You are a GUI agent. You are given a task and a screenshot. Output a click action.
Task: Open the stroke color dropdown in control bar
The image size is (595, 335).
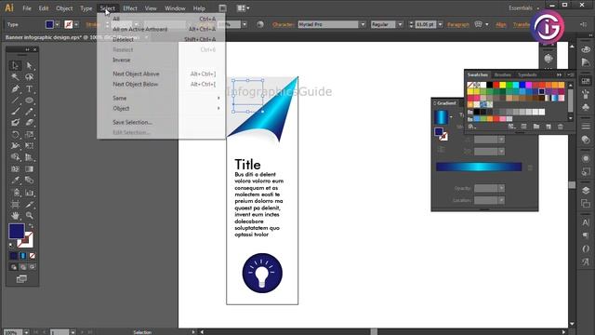point(76,24)
